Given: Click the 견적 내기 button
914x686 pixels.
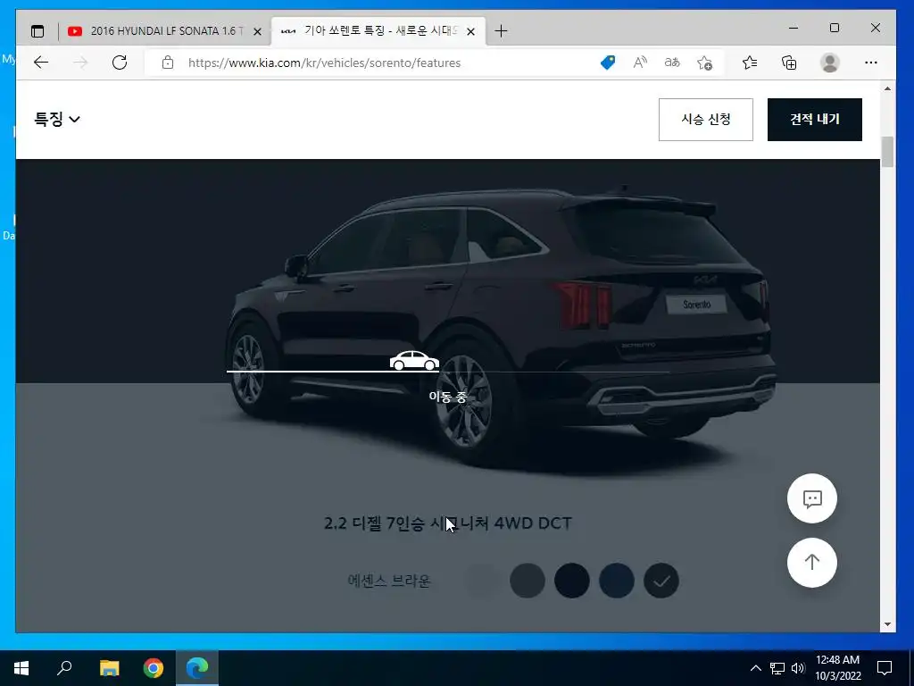Looking at the screenshot, I should tap(814, 120).
